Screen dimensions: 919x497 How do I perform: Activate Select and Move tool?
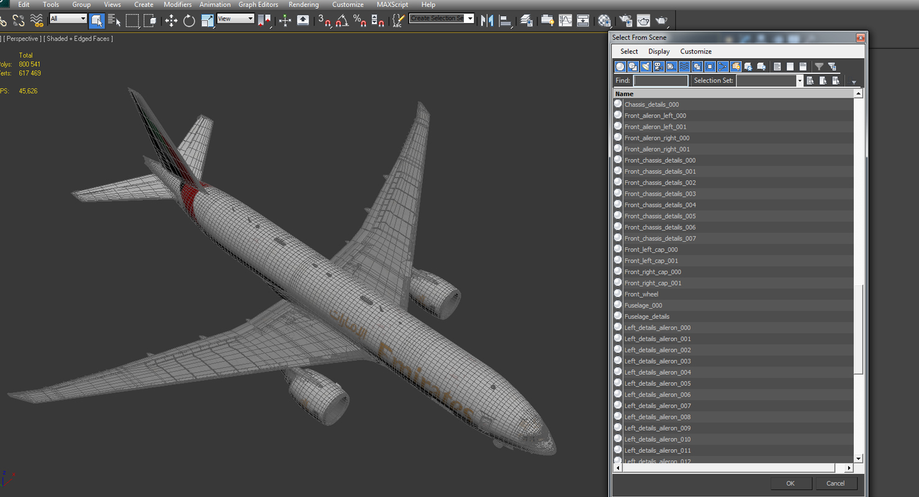171,21
